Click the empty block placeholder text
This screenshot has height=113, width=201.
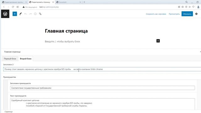[62, 41]
